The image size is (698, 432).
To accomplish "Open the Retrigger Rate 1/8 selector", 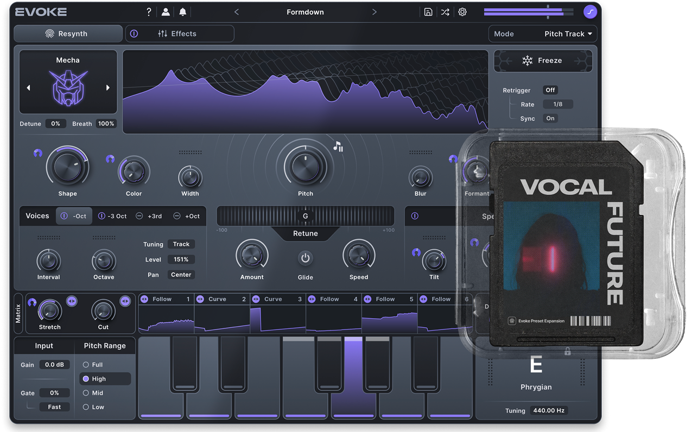I will [558, 104].
